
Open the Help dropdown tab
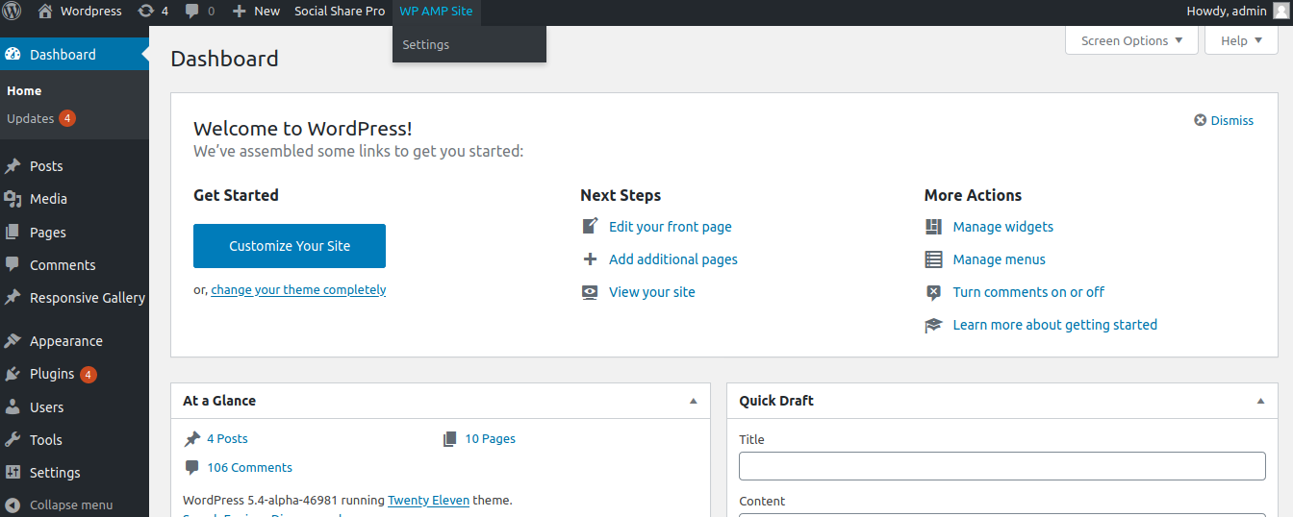click(1241, 40)
